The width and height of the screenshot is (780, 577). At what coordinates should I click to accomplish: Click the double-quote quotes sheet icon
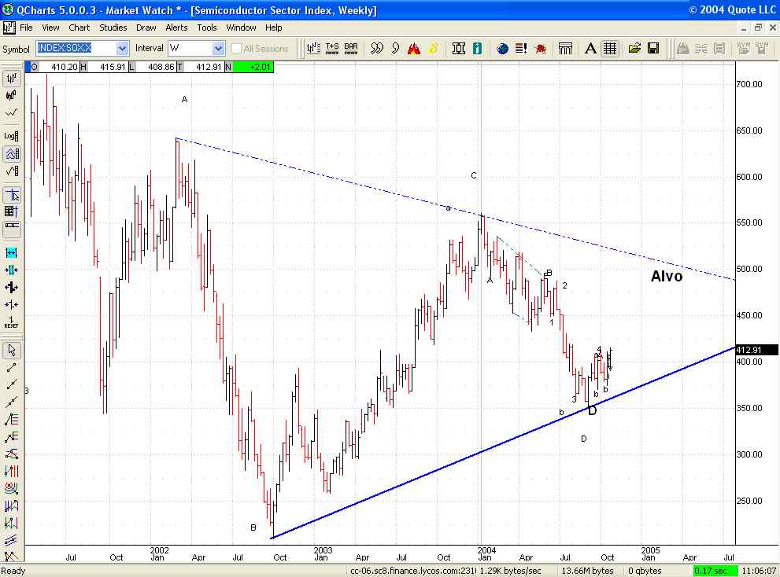click(376, 48)
